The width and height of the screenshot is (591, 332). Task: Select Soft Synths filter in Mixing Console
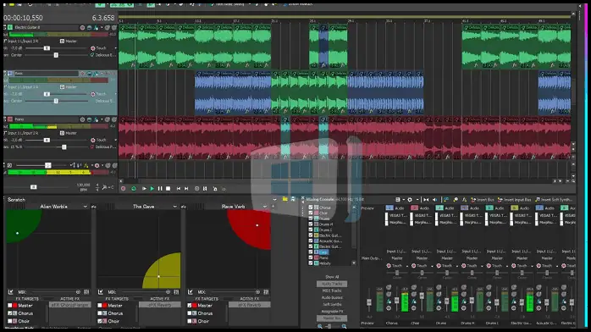pos(332,305)
